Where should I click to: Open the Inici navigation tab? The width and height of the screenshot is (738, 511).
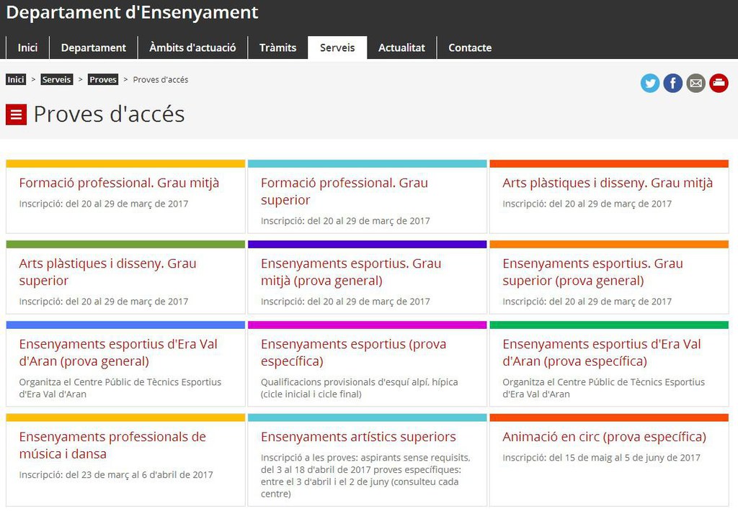click(x=27, y=48)
